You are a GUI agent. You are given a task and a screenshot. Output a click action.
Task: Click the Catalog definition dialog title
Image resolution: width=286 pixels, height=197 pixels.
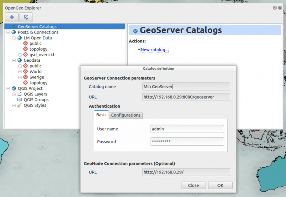click(159, 69)
